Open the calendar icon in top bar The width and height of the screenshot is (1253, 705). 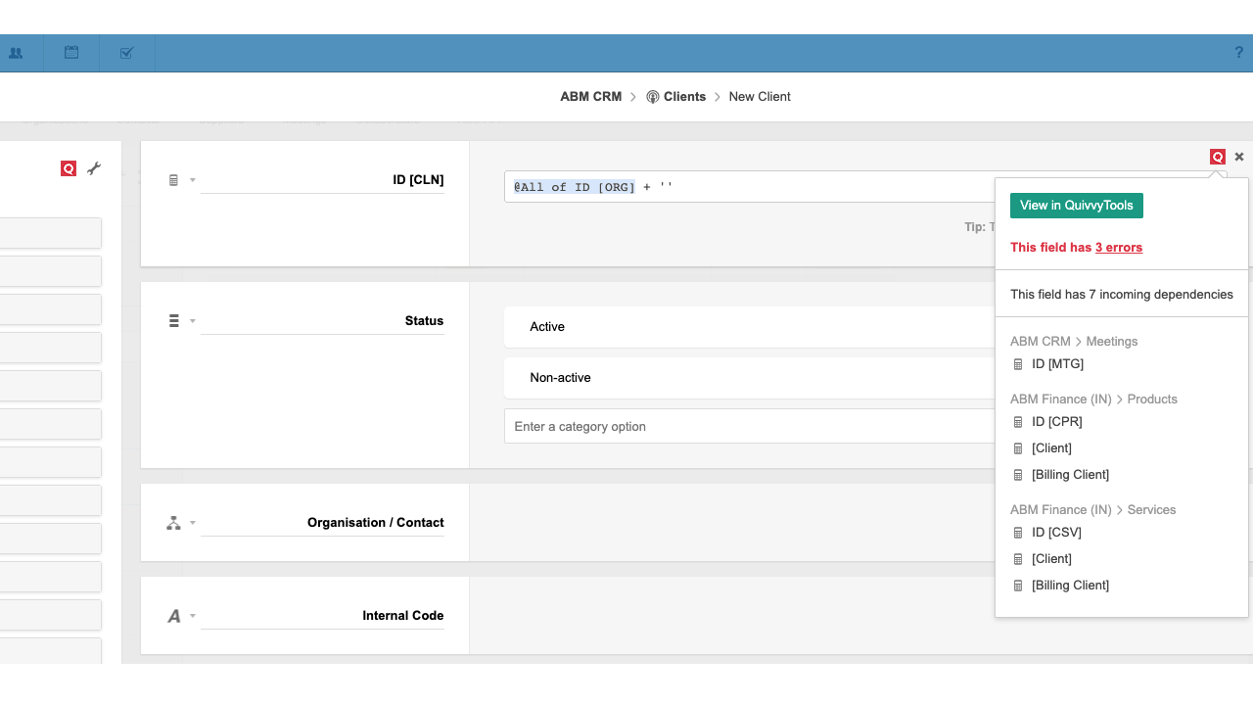(x=71, y=53)
